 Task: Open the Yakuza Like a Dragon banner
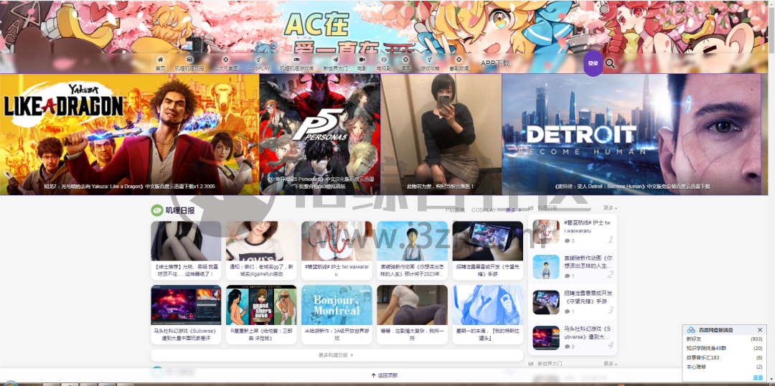pyautogui.click(x=129, y=134)
